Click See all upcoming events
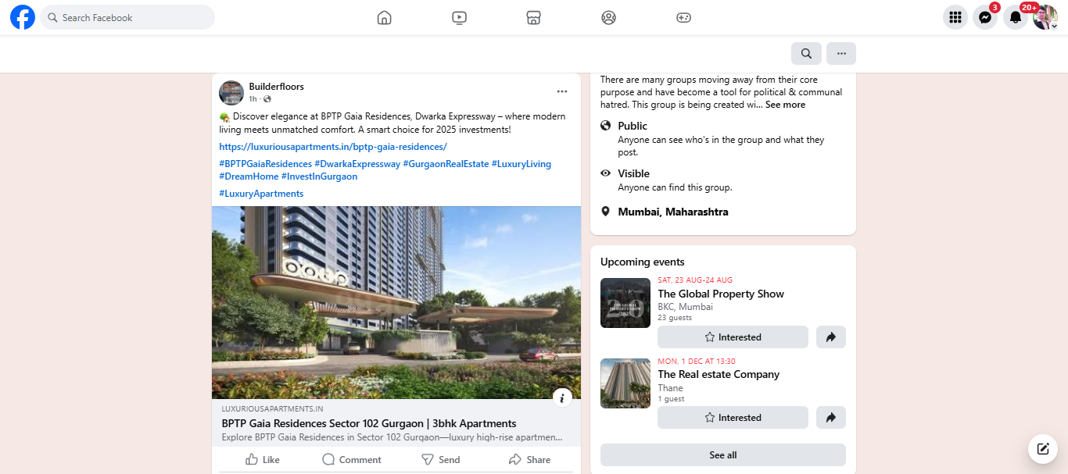 tap(723, 455)
